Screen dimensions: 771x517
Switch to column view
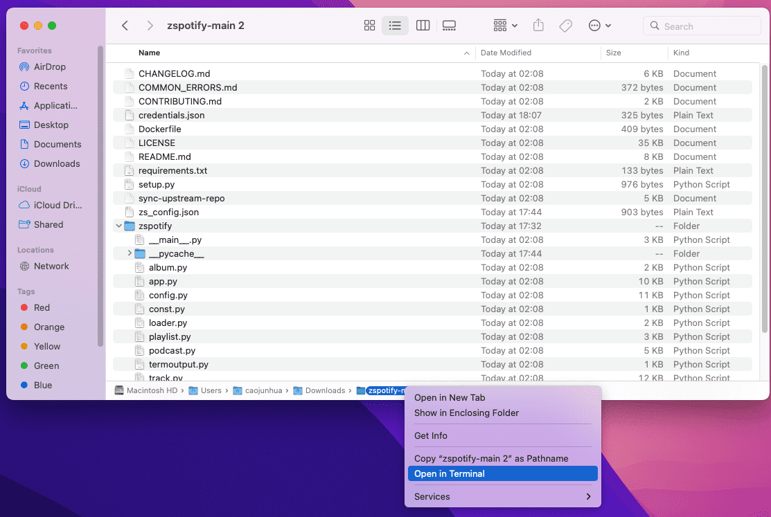(423, 25)
